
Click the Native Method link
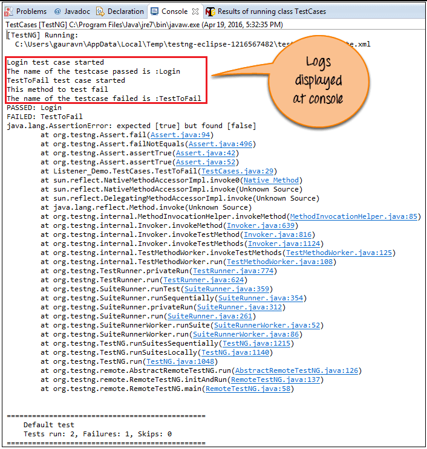click(272, 180)
